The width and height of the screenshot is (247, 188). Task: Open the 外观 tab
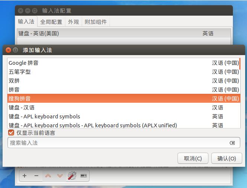tap(74, 22)
